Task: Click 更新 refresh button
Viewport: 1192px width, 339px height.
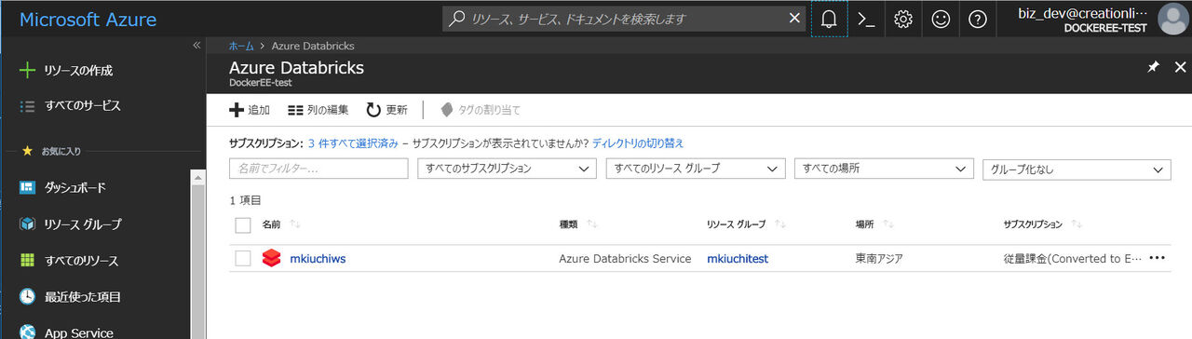Action: click(386, 110)
